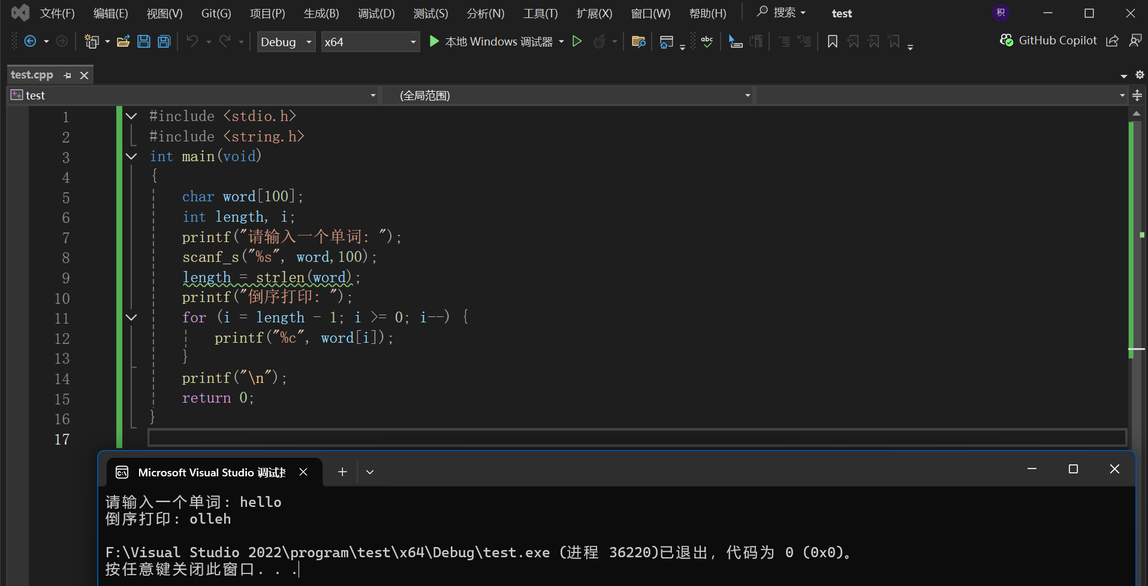Click the Start Without Debugging outline play icon
This screenshot has height=586, width=1148.
pyautogui.click(x=577, y=41)
